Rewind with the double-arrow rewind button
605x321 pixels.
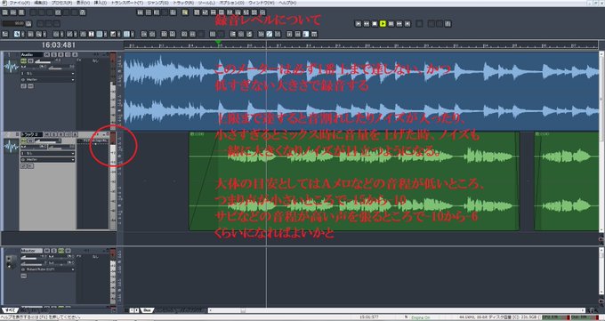pyautogui.click(x=367, y=24)
